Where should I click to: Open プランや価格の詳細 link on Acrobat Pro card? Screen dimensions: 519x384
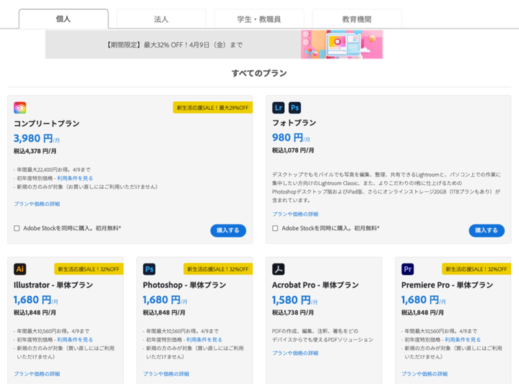point(295,353)
